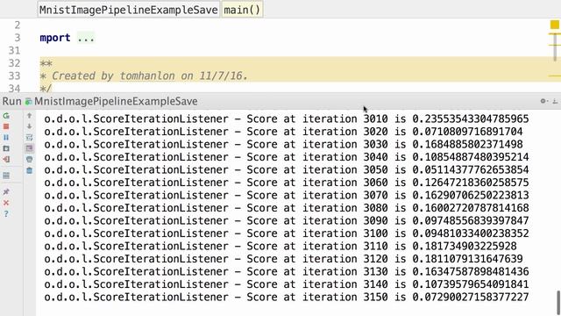The height and width of the screenshot is (316, 561).
Task: Print the console output
Action: click(x=29, y=160)
